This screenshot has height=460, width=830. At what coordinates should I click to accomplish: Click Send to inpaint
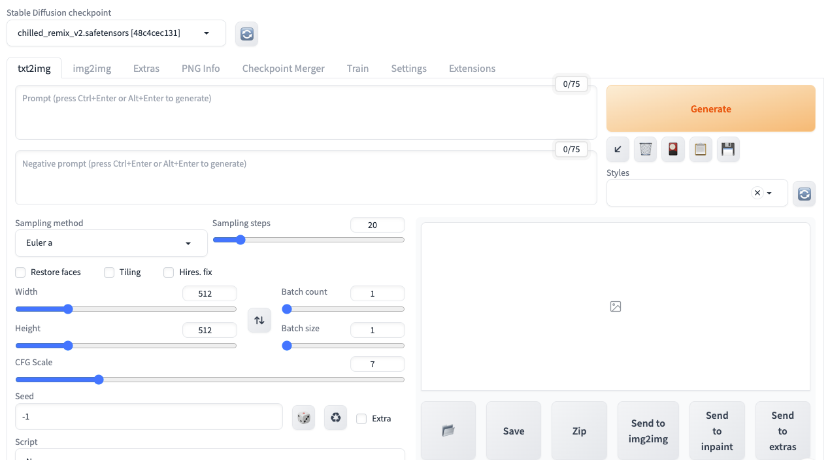pos(717,431)
